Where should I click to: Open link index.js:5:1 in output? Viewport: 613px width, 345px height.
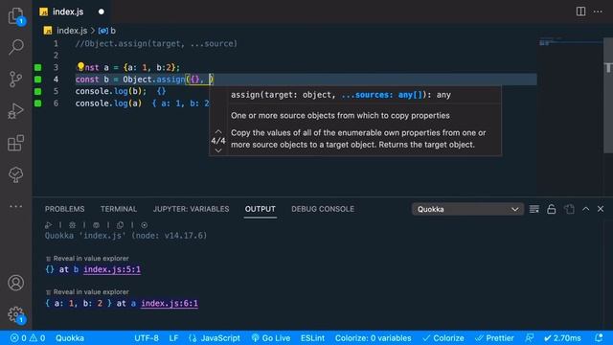(112, 269)
